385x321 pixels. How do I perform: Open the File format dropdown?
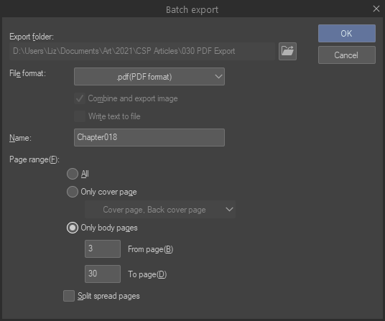click(x=149, y=77)
